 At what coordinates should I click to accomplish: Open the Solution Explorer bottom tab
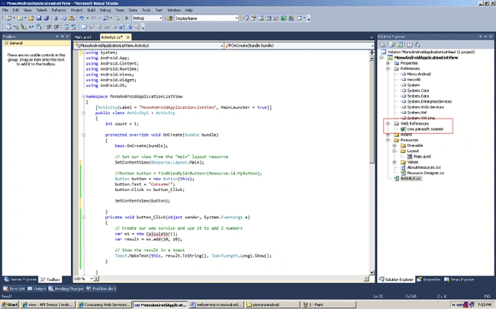click(x=396, y=279)
